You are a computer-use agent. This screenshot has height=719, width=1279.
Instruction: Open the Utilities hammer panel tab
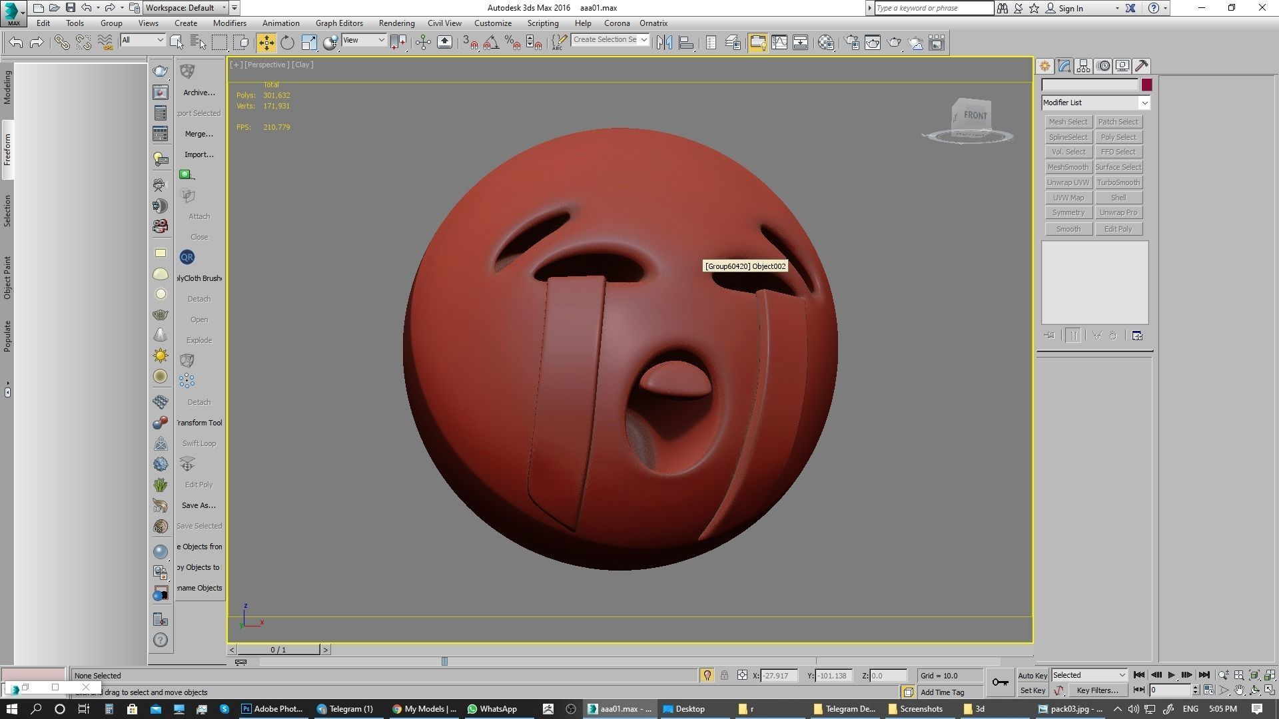(x=1142, y=66)
